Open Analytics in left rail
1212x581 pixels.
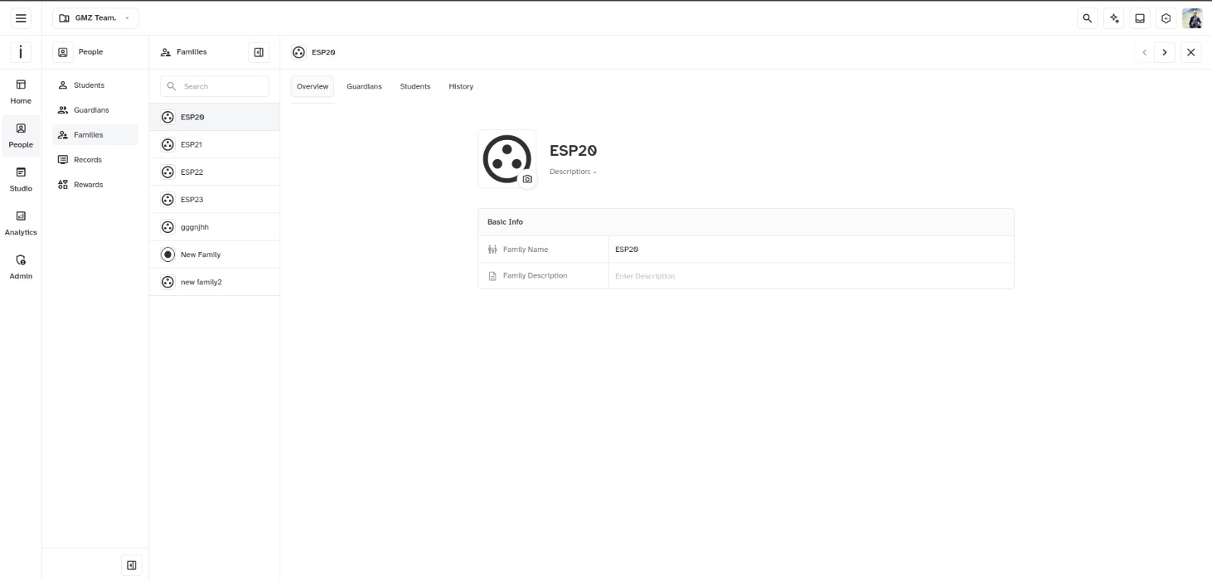(21, 223)
